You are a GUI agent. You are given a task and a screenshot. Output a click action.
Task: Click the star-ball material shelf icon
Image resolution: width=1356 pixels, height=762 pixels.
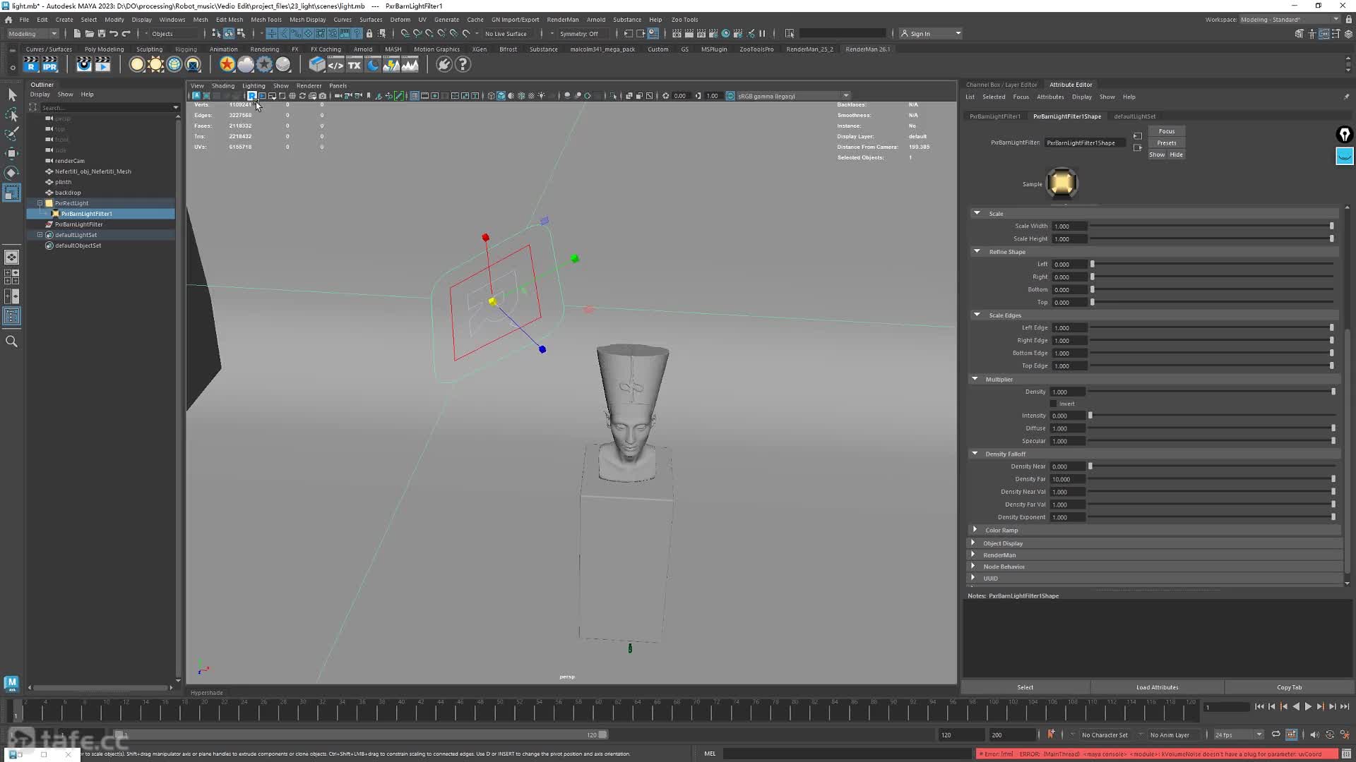(x=227, y=65)
